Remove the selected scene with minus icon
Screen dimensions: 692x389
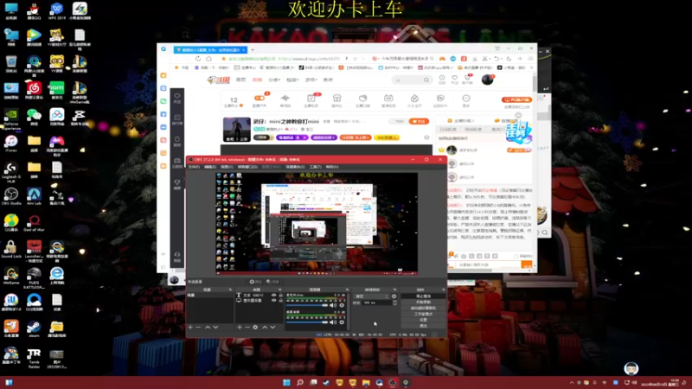pyautogui.click(x=198, y=328)
